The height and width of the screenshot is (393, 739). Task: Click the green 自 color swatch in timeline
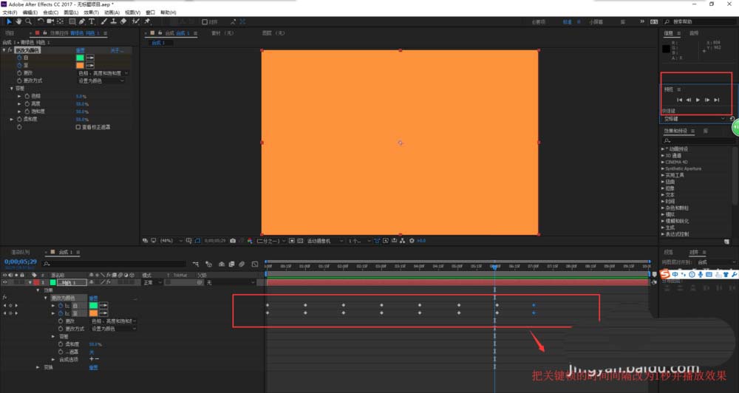93,306
